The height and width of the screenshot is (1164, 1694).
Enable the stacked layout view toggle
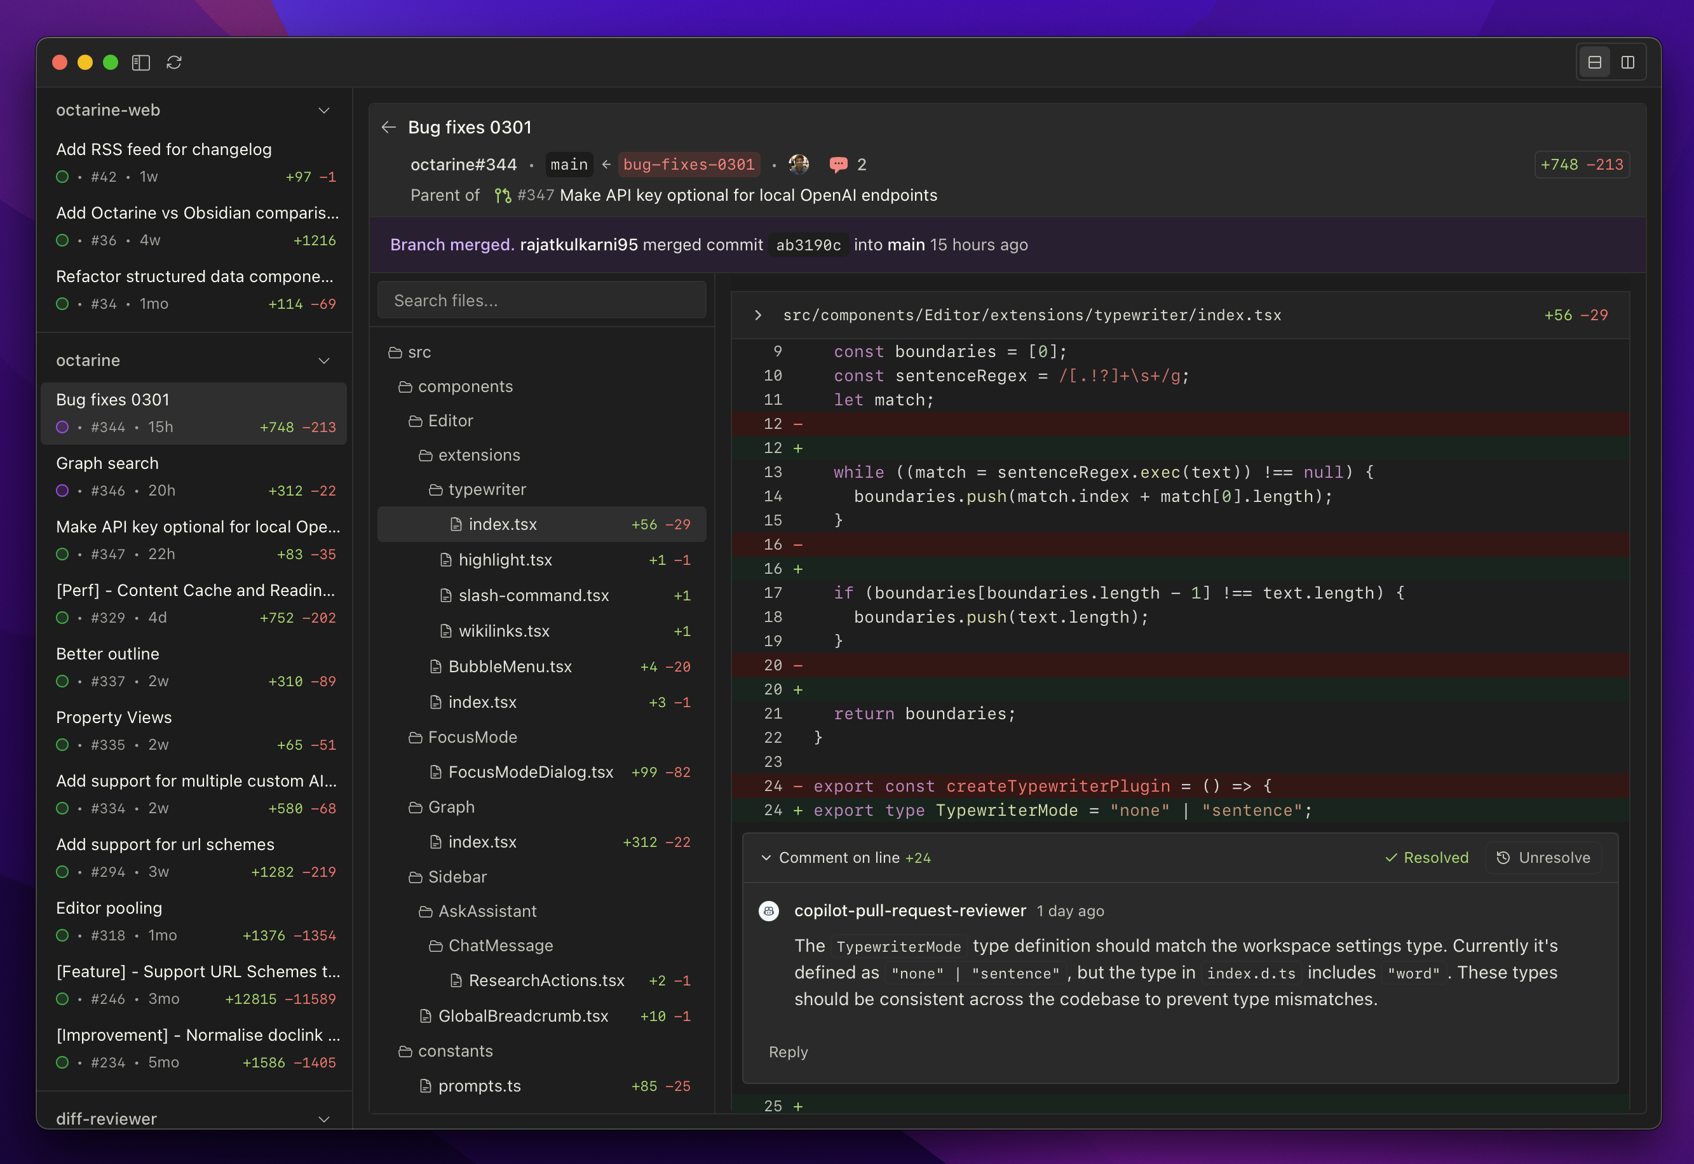click(x=1595, y=62)
